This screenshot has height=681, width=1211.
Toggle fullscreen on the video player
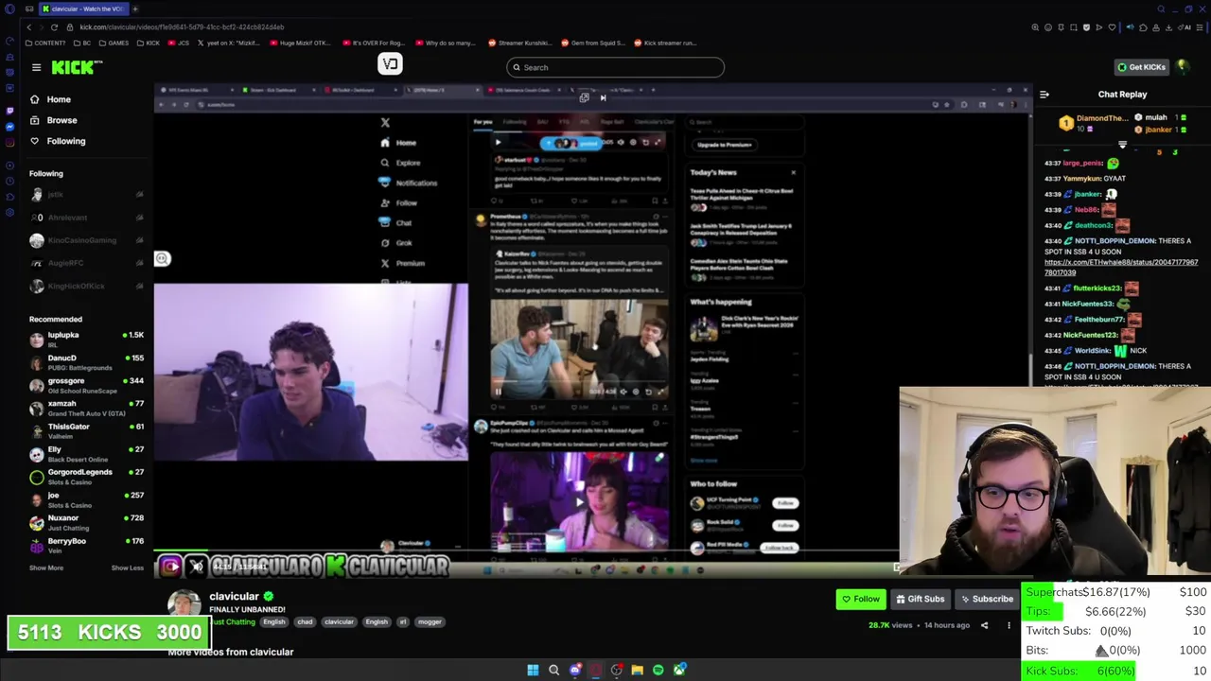point(895,567)
